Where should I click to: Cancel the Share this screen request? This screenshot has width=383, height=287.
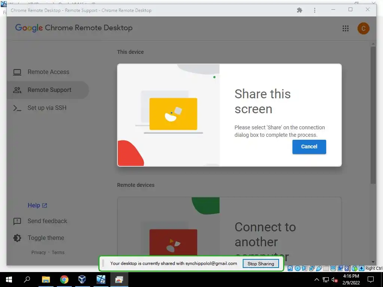click(309, 146)
